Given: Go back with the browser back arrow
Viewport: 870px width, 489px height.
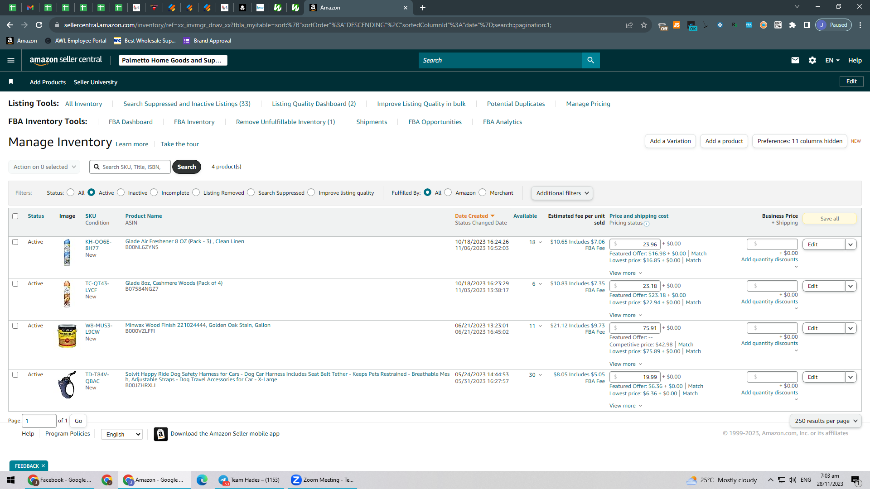Looking at the screenshot, I should click(x=10, y=25).
